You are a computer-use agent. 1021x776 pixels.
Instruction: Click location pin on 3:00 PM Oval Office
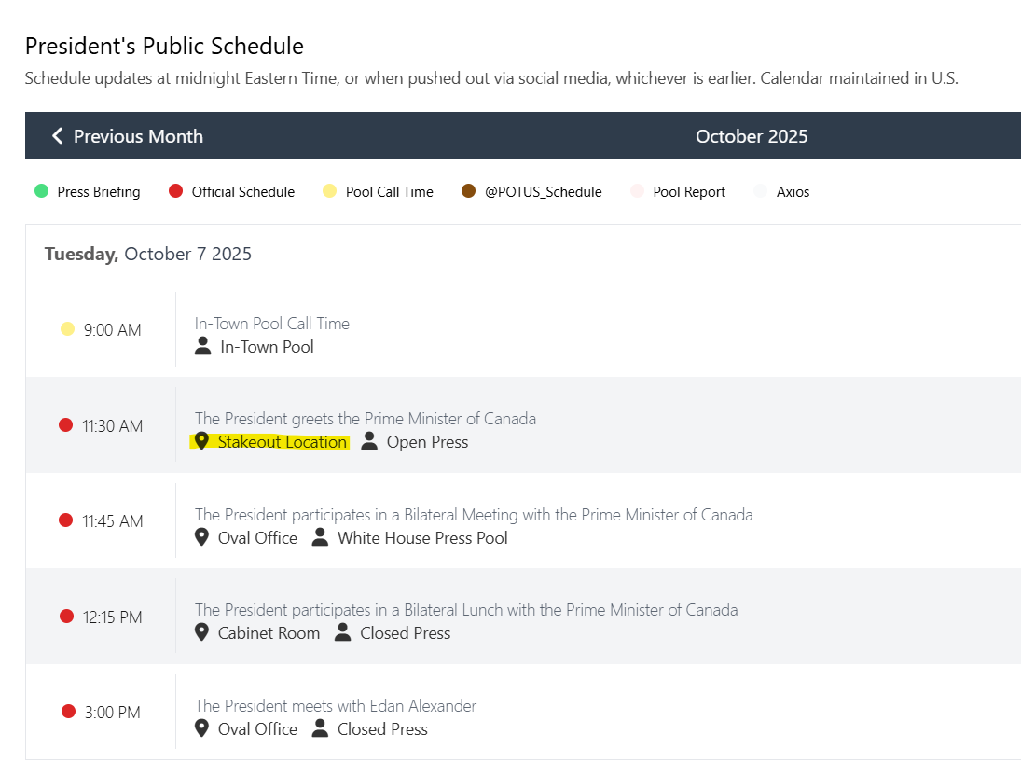point(201,729)
